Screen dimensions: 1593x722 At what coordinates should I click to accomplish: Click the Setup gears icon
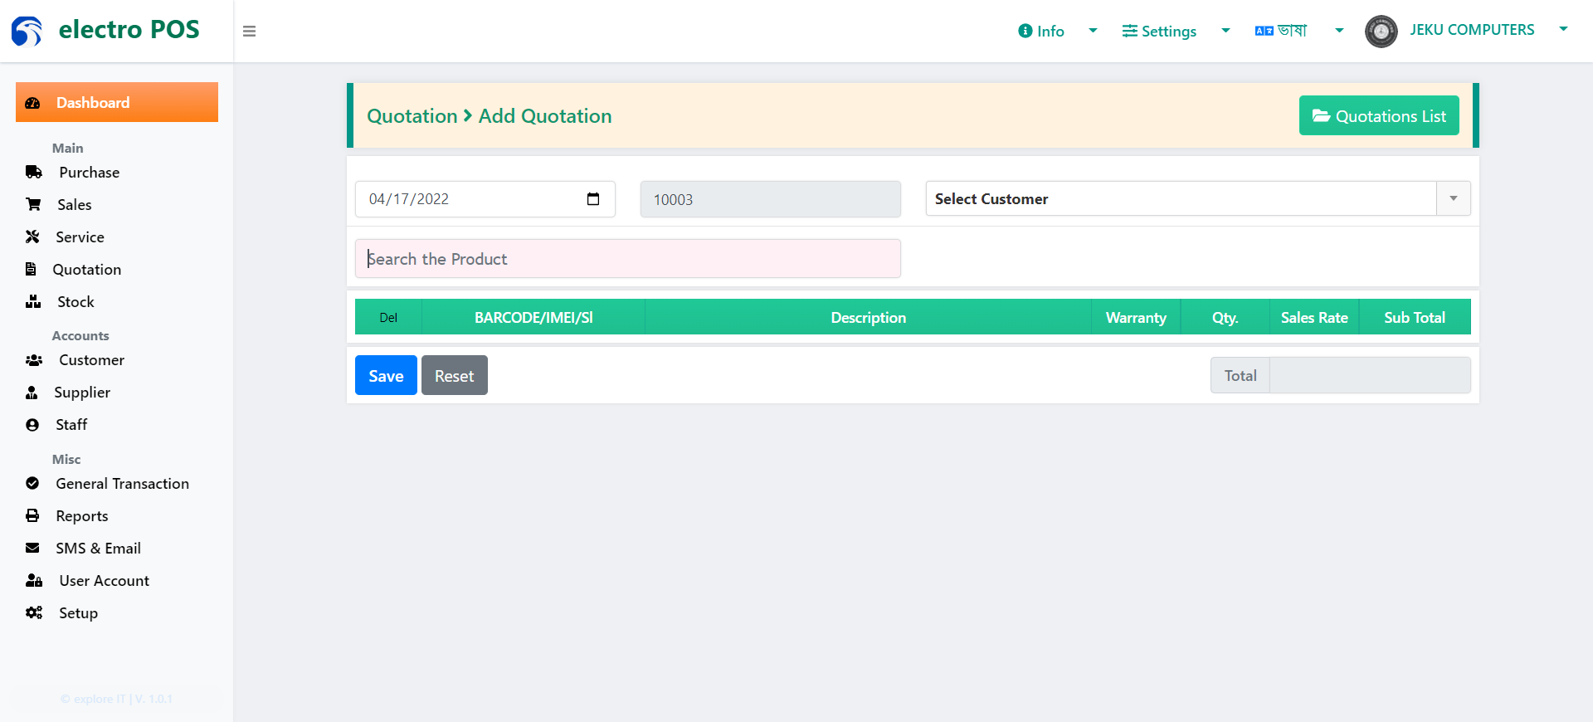tap(34, 613)
